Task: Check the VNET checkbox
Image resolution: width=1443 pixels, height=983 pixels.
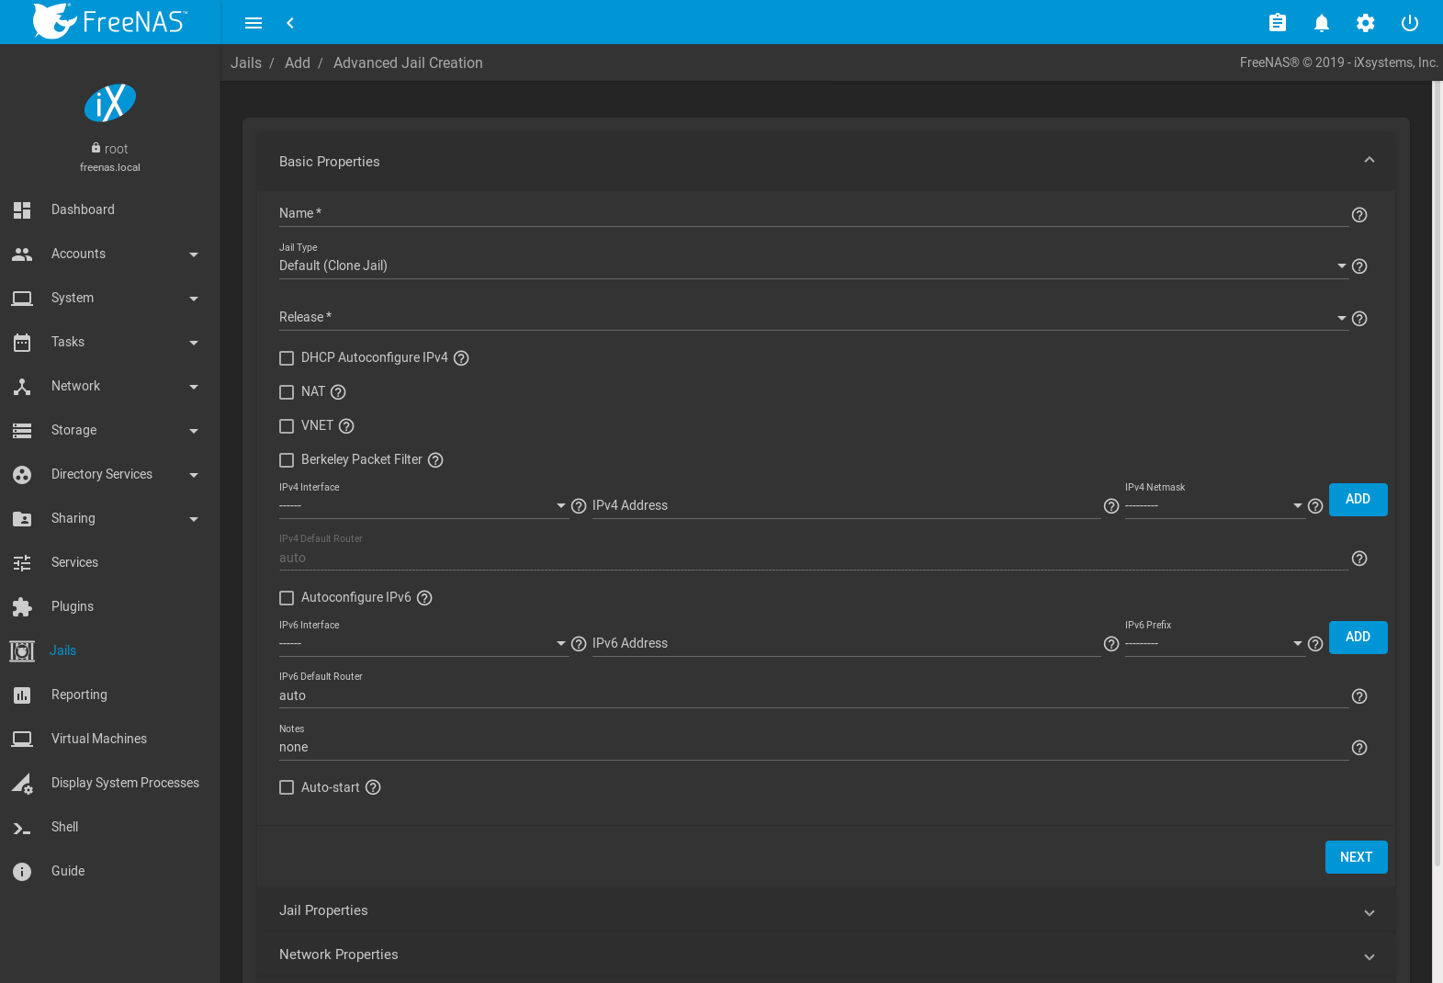Action: [x=287, y=426]
